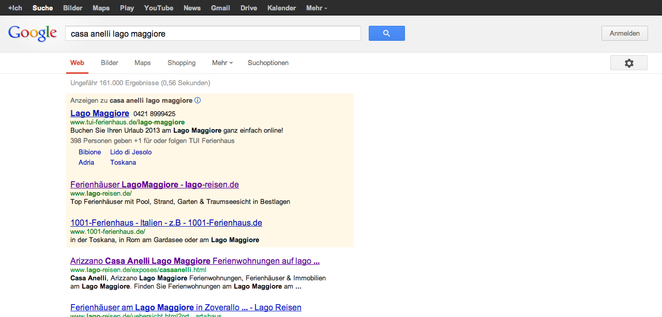Screen dimensions: 662x317
Task: Switch to the Bilder results tab
Action: (x=110, y=63)
